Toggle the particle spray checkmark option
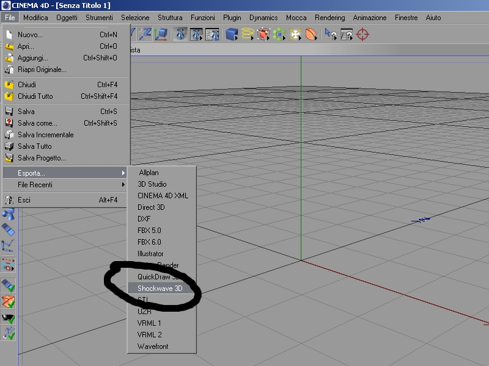Screen dimensions: 489x366 (x=8, y=333)
